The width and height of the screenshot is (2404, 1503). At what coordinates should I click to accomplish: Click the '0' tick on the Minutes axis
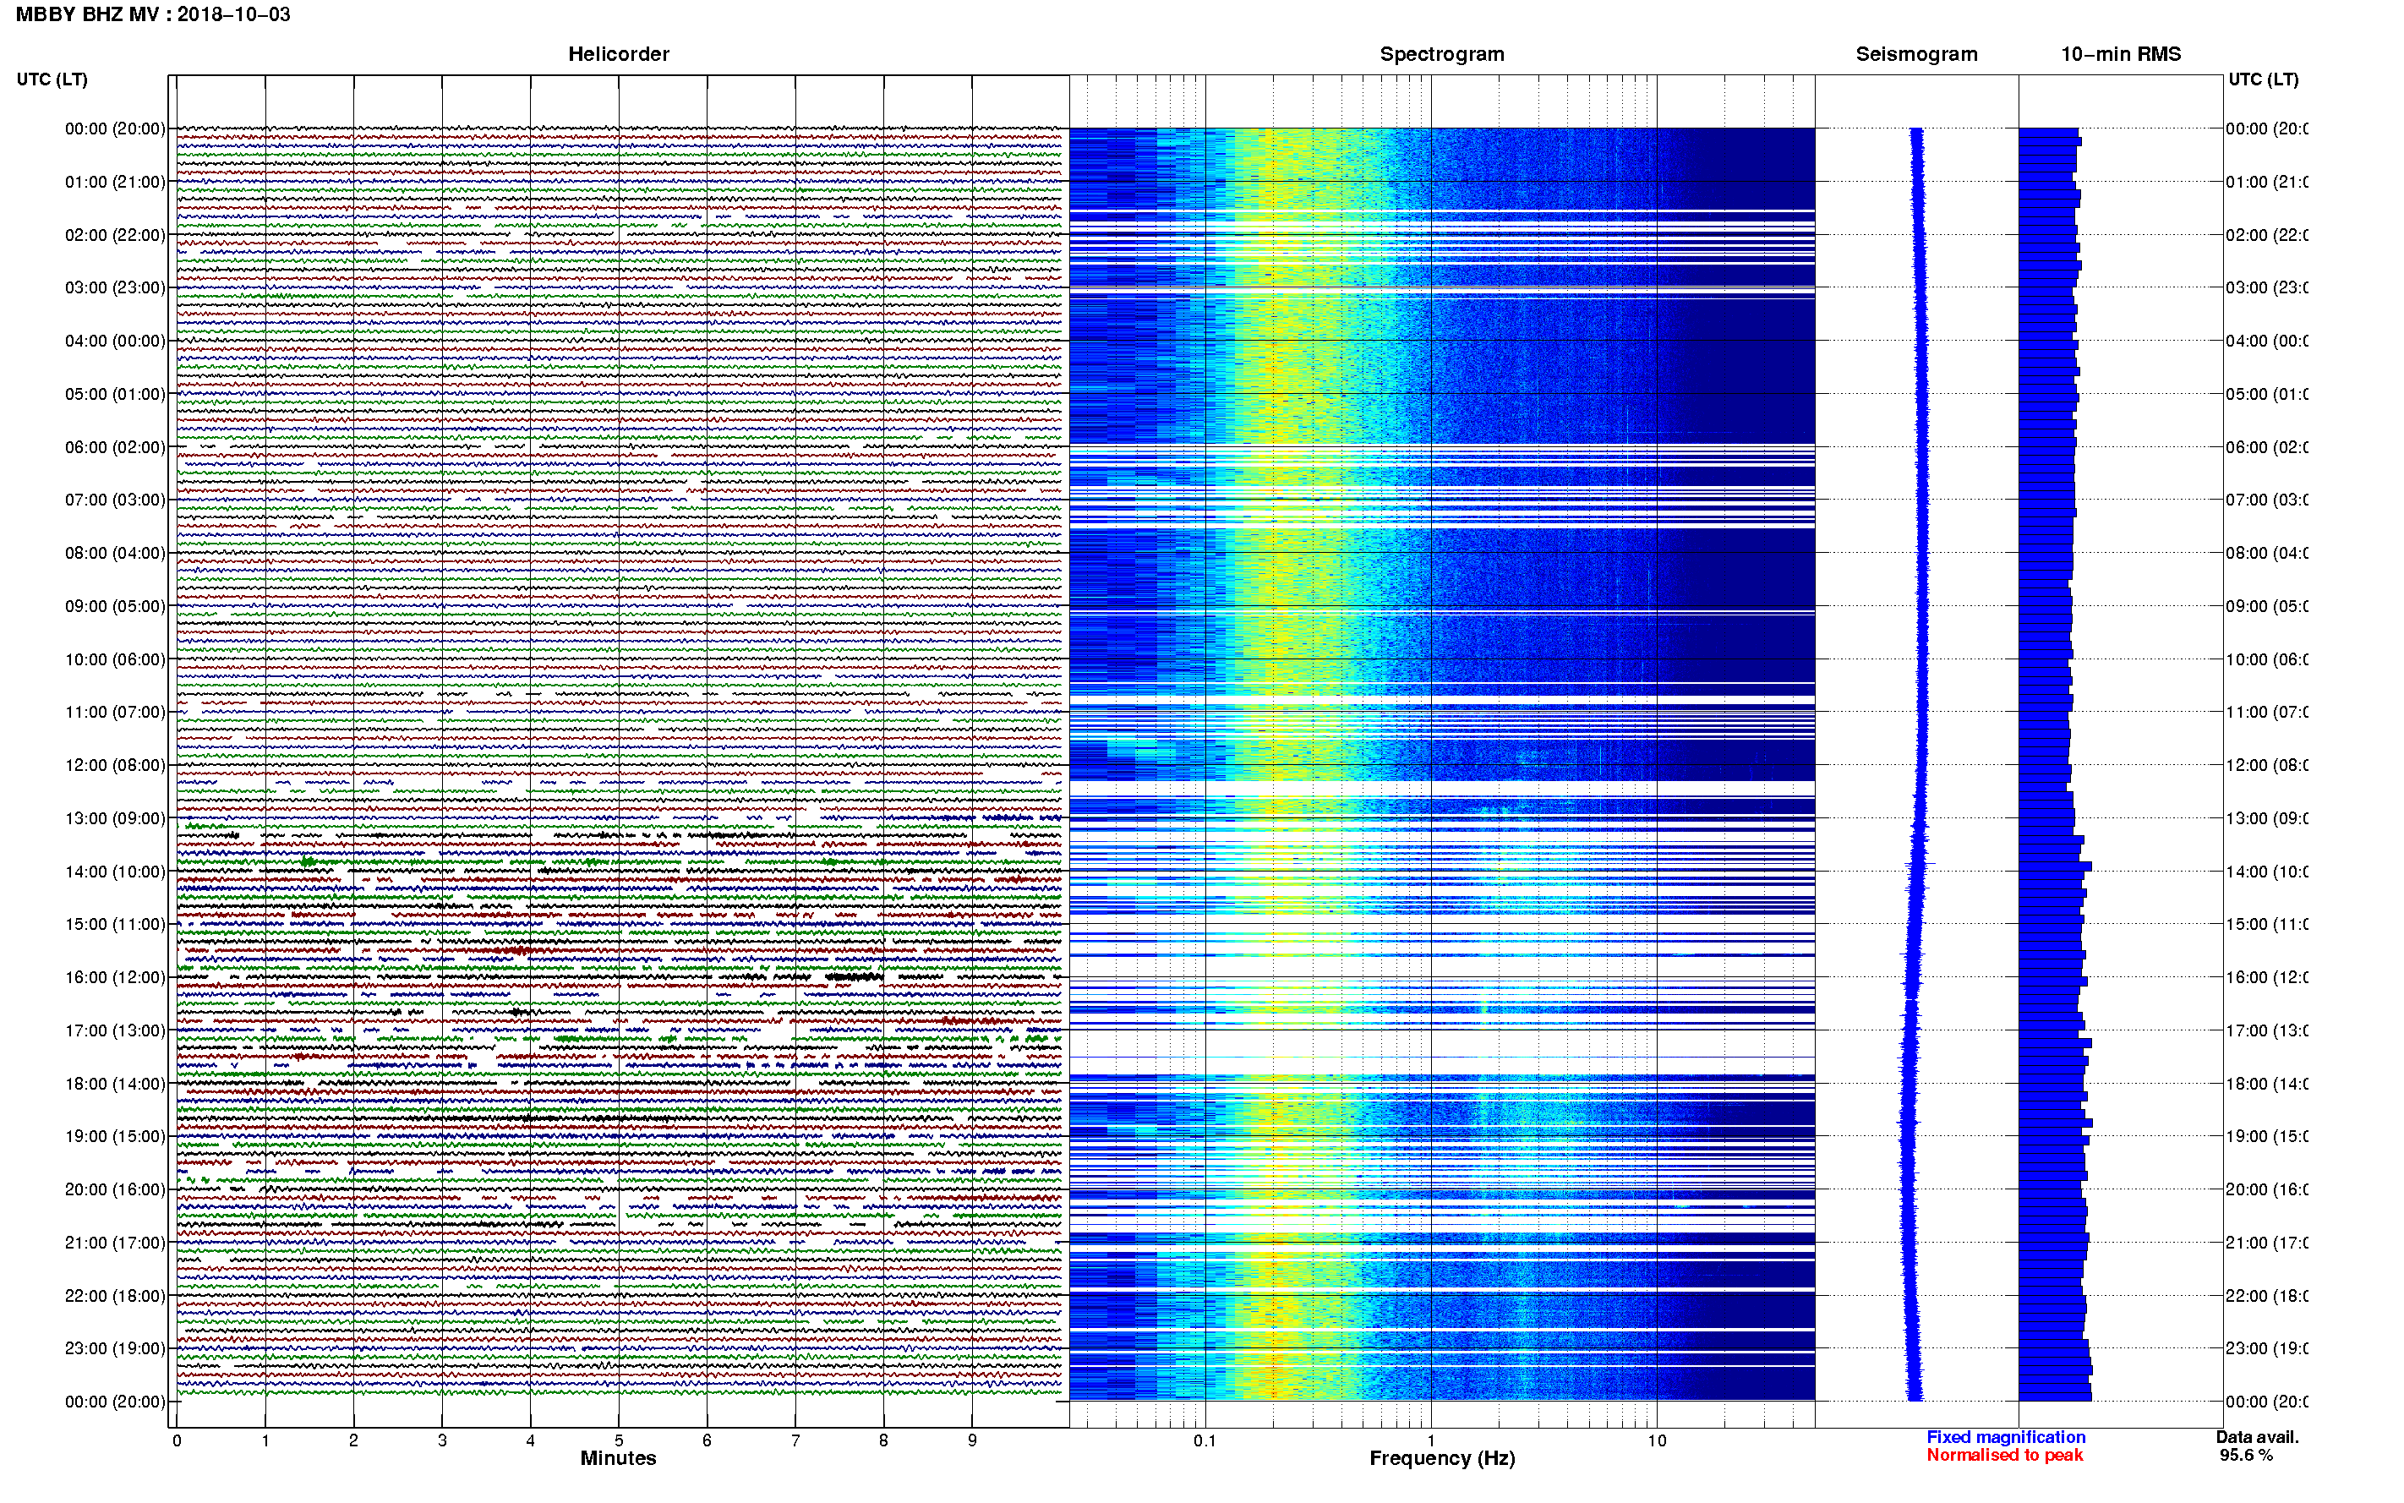(x=177, y=1440)
